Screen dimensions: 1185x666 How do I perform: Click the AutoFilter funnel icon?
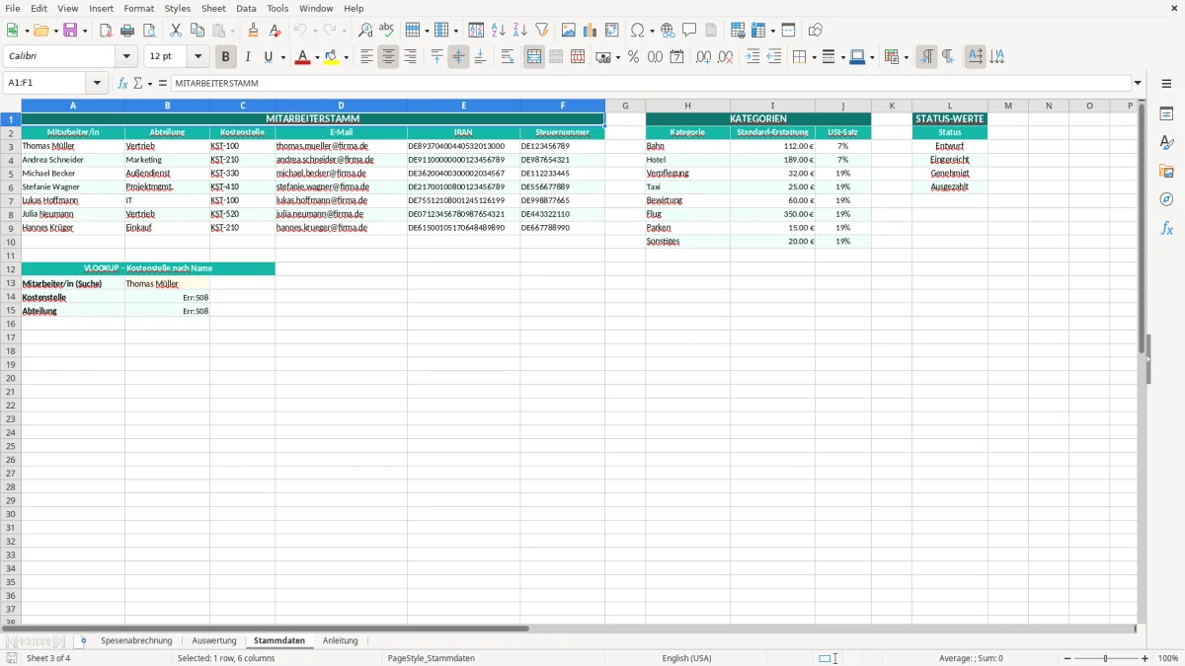click(542, 31)
